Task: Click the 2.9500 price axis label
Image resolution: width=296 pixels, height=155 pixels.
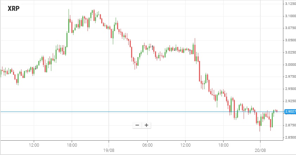Action: [x=290, y=89]
